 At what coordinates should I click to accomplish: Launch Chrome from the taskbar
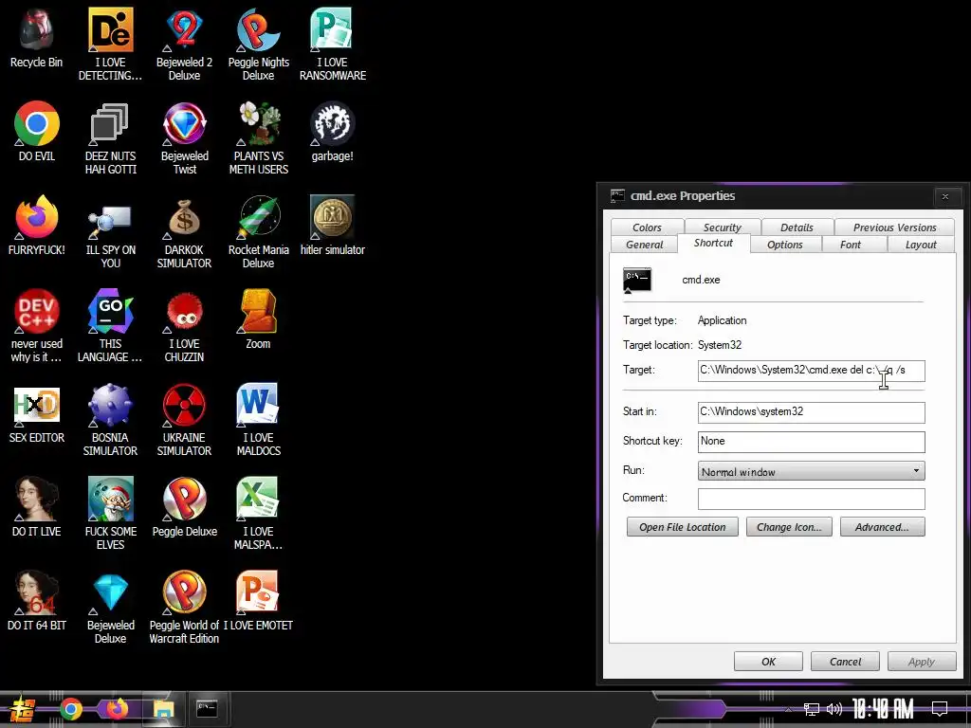pyautogui.click(x=71, y=709)
